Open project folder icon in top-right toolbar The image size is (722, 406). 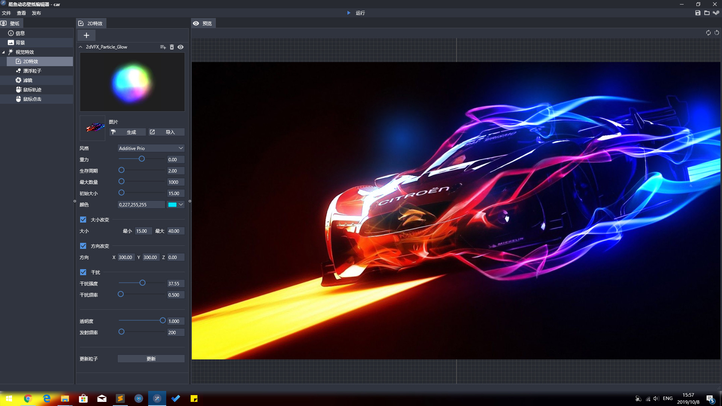click(x=707, y=13)
